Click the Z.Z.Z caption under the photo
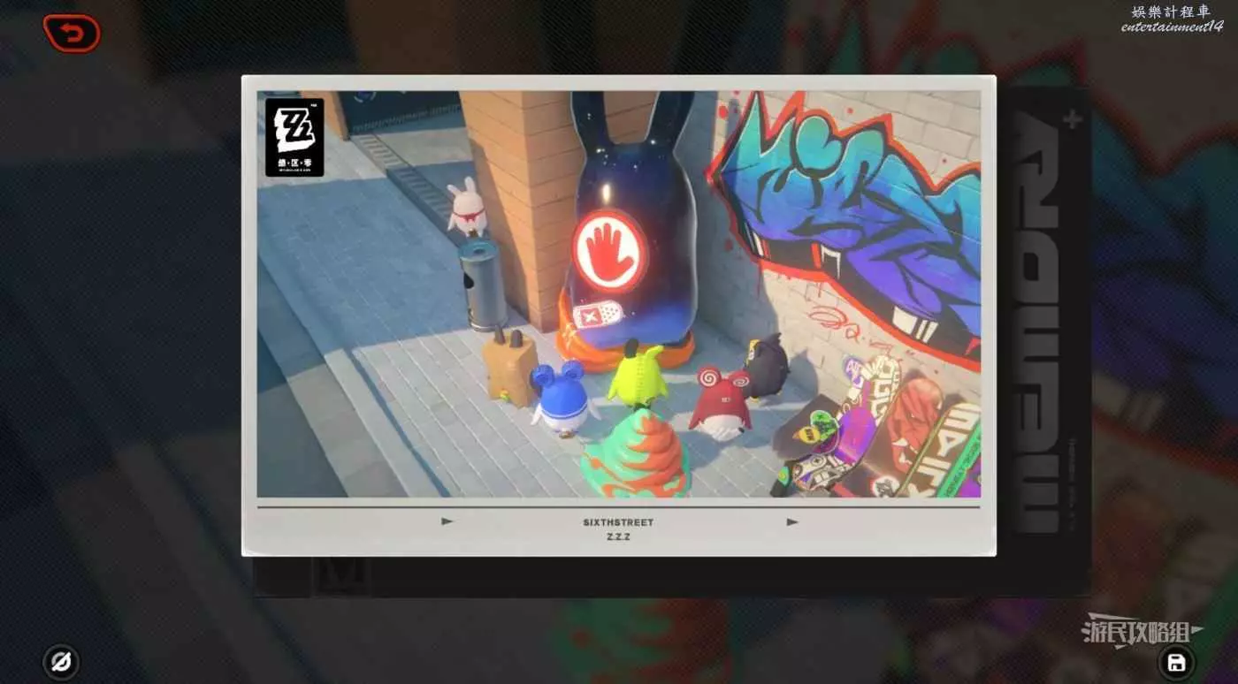The height and width of the screenshot is (684, 1238). 619,537
